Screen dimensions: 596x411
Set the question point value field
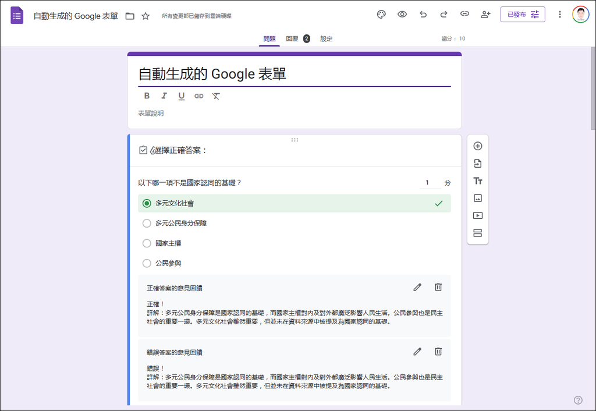pyautogui.click(x=430, y=183)
